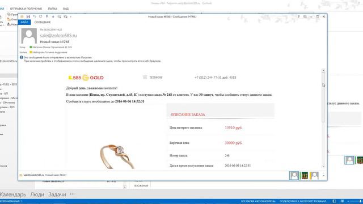This screenshot has height=204, width=363.
Task: Click ribbon display options icon in message window
Action: [305, 16]
